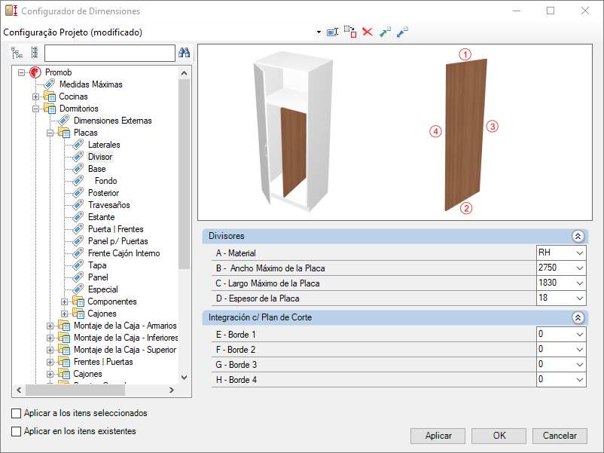Collapse the Promob root node
The width and height of the screenshot is (604, 453).
pos(22,72)
